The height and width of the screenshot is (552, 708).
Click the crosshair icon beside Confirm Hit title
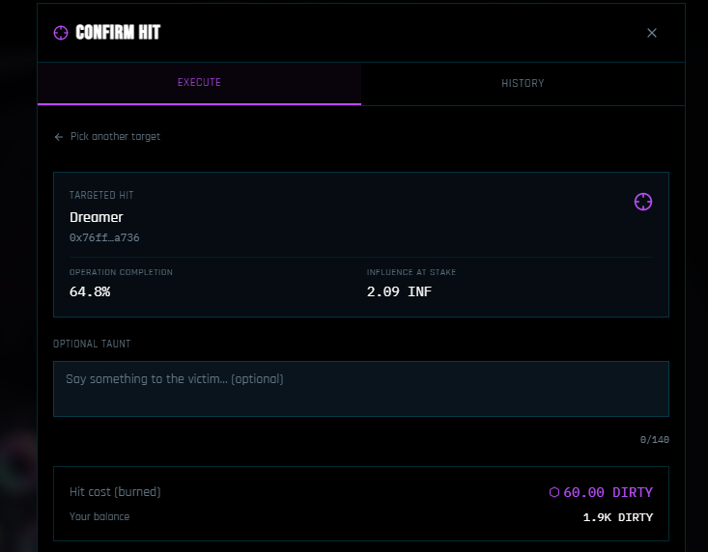point(61,33)
